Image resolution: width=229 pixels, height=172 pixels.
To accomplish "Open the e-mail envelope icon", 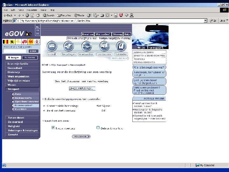I will tap(52, 46).
